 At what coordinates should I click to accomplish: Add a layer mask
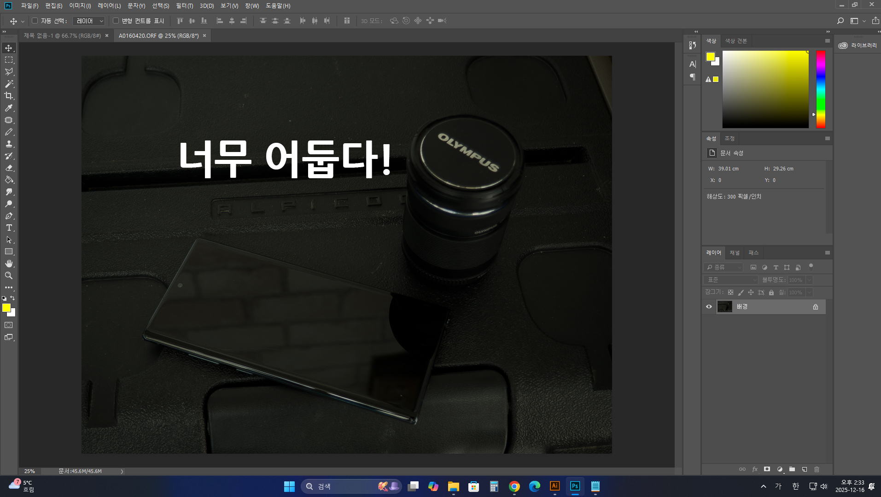pyautogui.click(x=767, y=469)
